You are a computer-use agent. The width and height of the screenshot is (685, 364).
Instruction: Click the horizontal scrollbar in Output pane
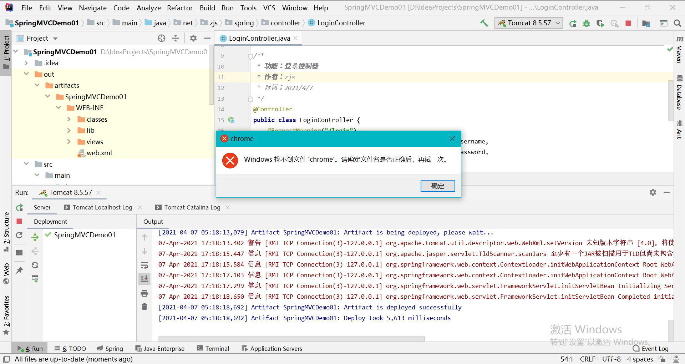(x=291, y=339)
